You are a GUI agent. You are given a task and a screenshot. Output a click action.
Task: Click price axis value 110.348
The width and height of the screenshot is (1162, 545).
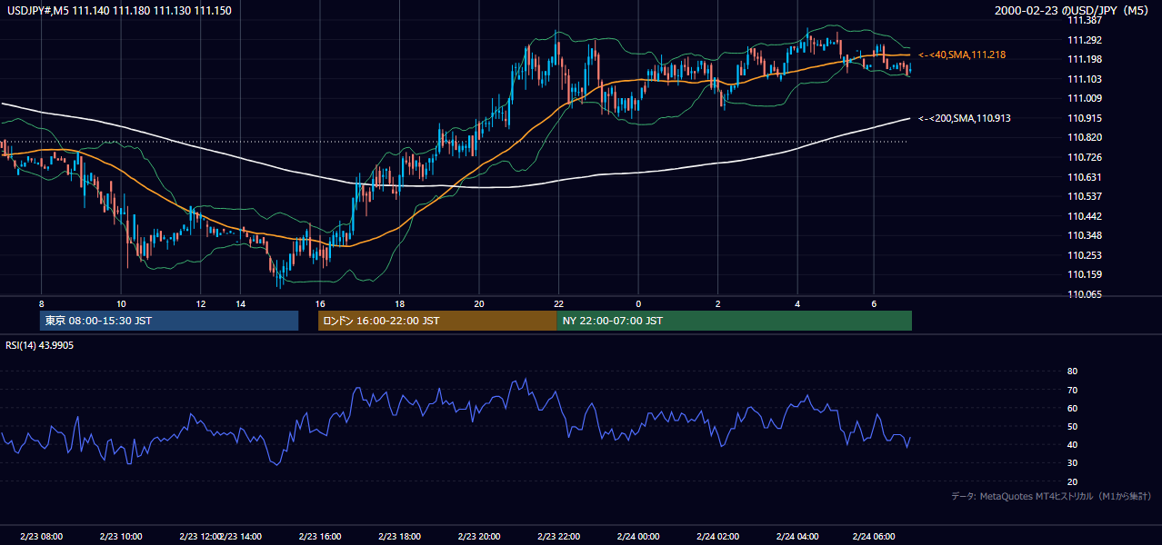(1084, 236)
